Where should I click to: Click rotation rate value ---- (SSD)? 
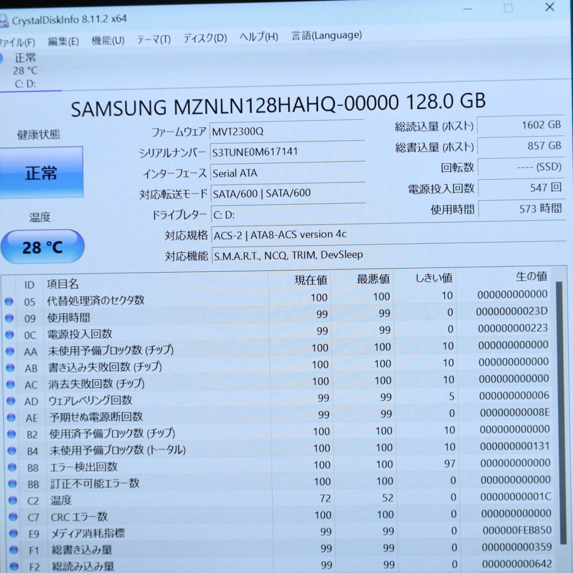tap(521, 167)
